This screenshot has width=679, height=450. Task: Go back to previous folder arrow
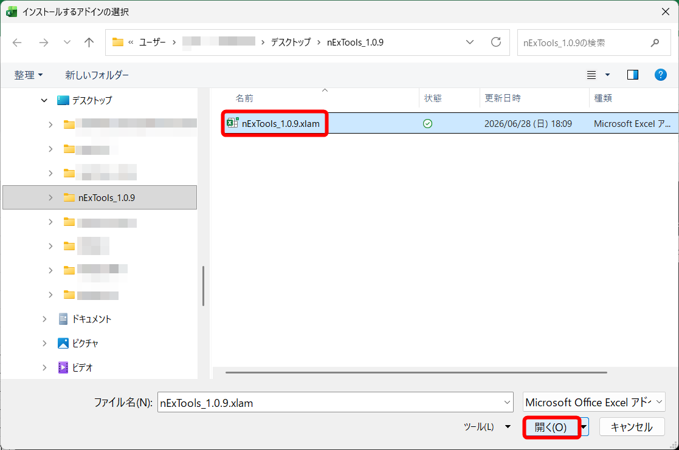click(x=17, y=43)
